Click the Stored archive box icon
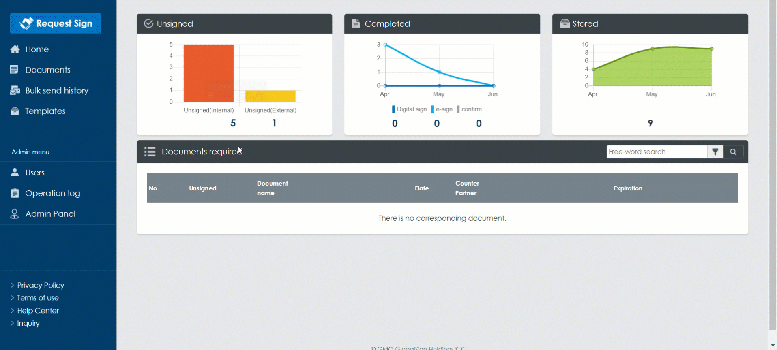This screenshot has width=777, height=350. (x=565, y=23)
